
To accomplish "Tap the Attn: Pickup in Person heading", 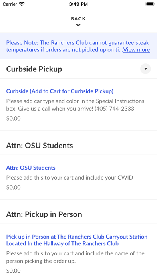I will 44,214.
